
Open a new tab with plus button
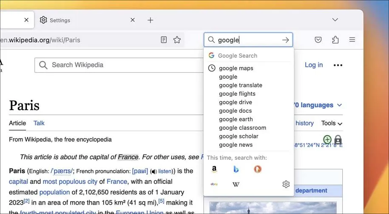(x=150, y=20)
